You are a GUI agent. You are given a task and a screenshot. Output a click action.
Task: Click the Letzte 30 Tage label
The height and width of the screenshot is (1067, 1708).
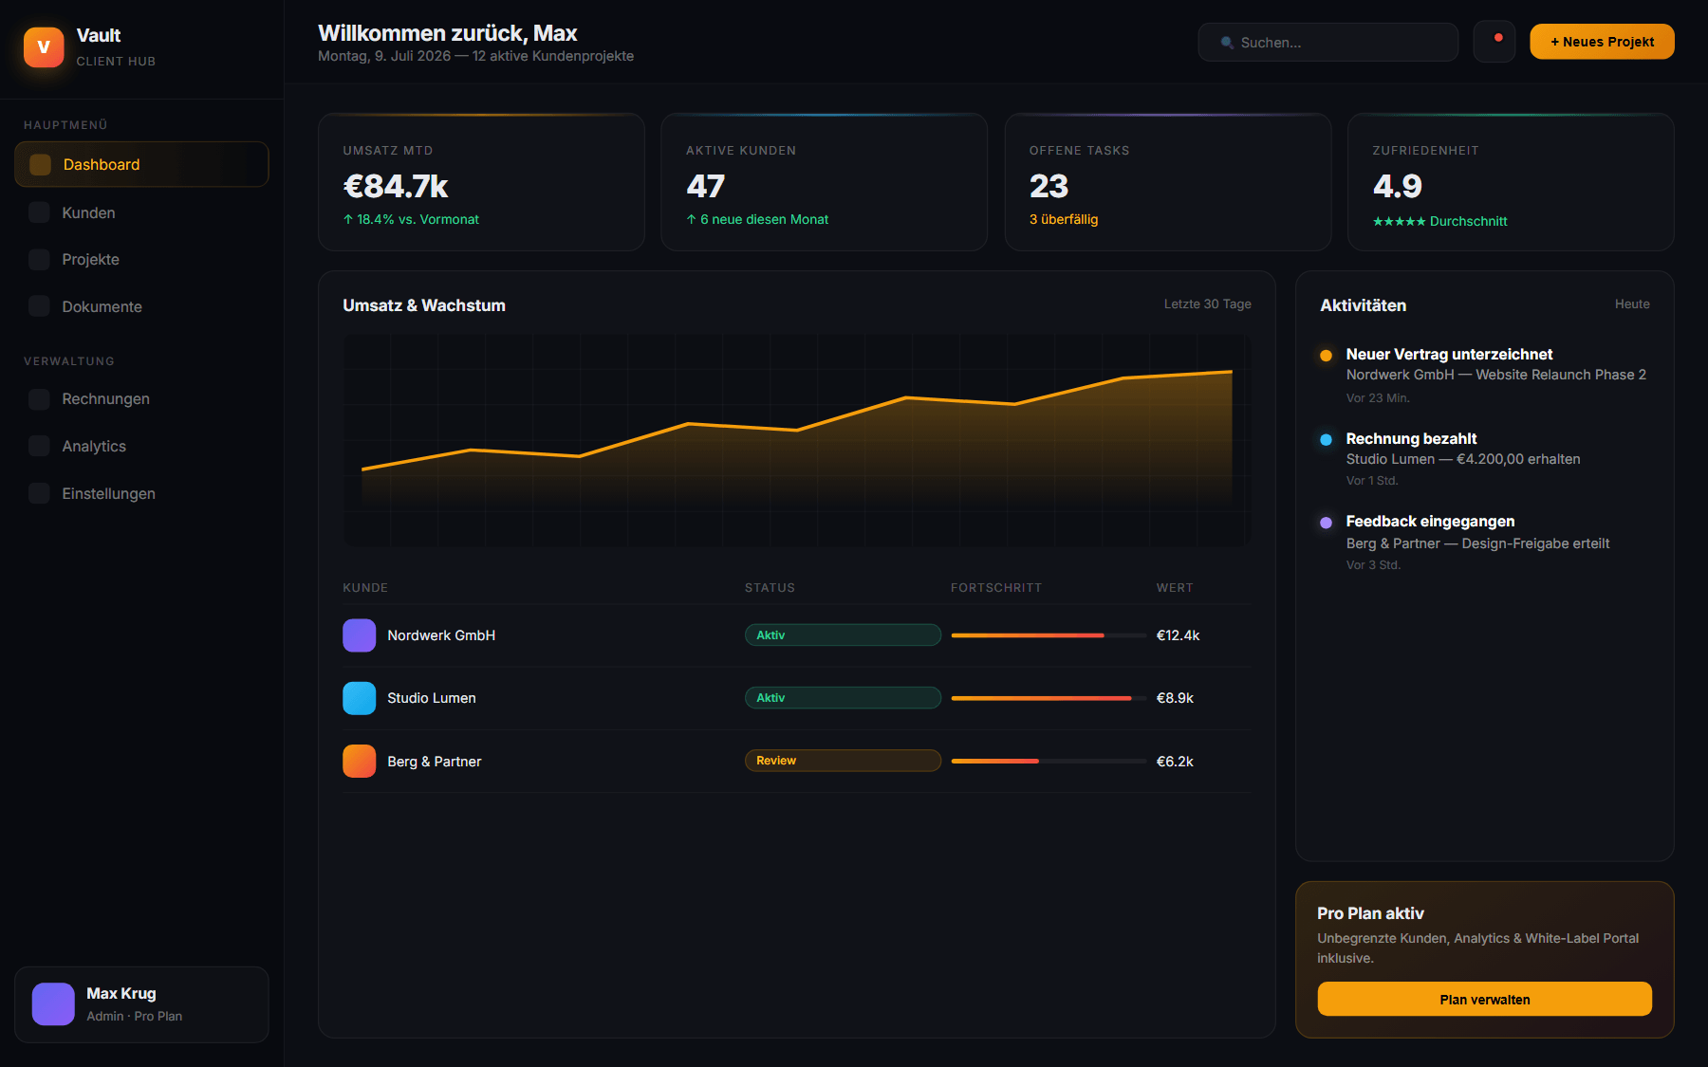[x=1207, y=304]
